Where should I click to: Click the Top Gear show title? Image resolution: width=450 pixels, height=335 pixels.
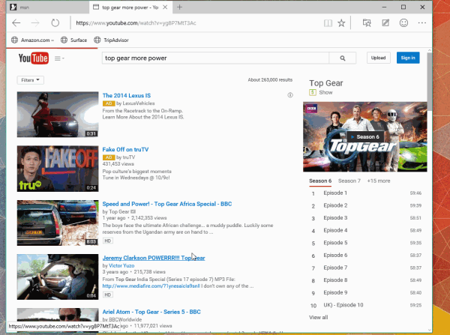coord(326,83)
